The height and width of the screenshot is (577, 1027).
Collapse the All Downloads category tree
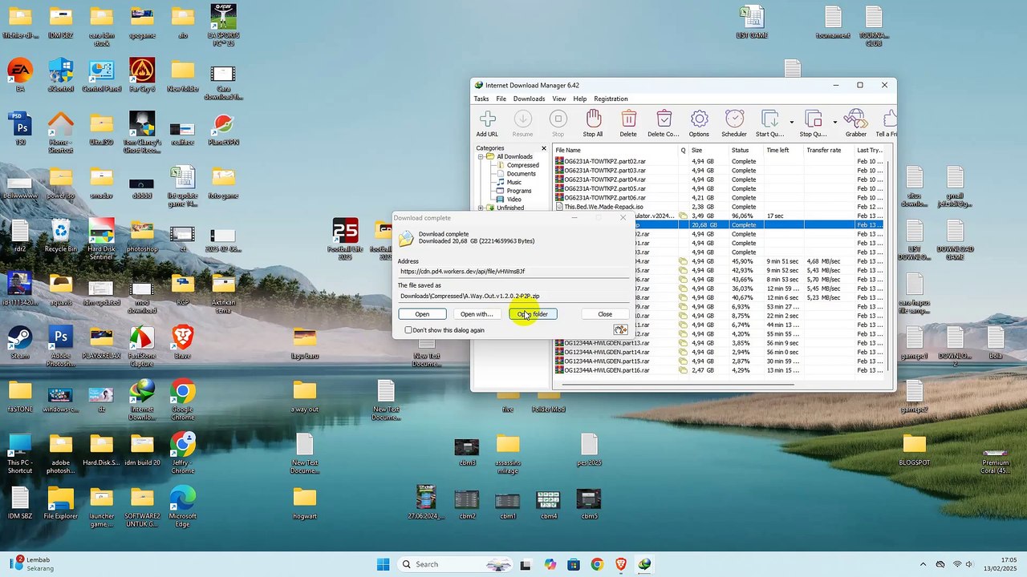point(481,156)
